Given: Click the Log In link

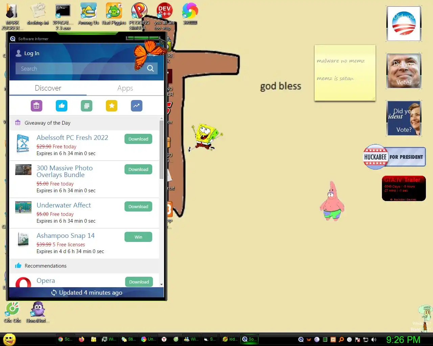Looking at the screenshot, I should coord(32,53).
